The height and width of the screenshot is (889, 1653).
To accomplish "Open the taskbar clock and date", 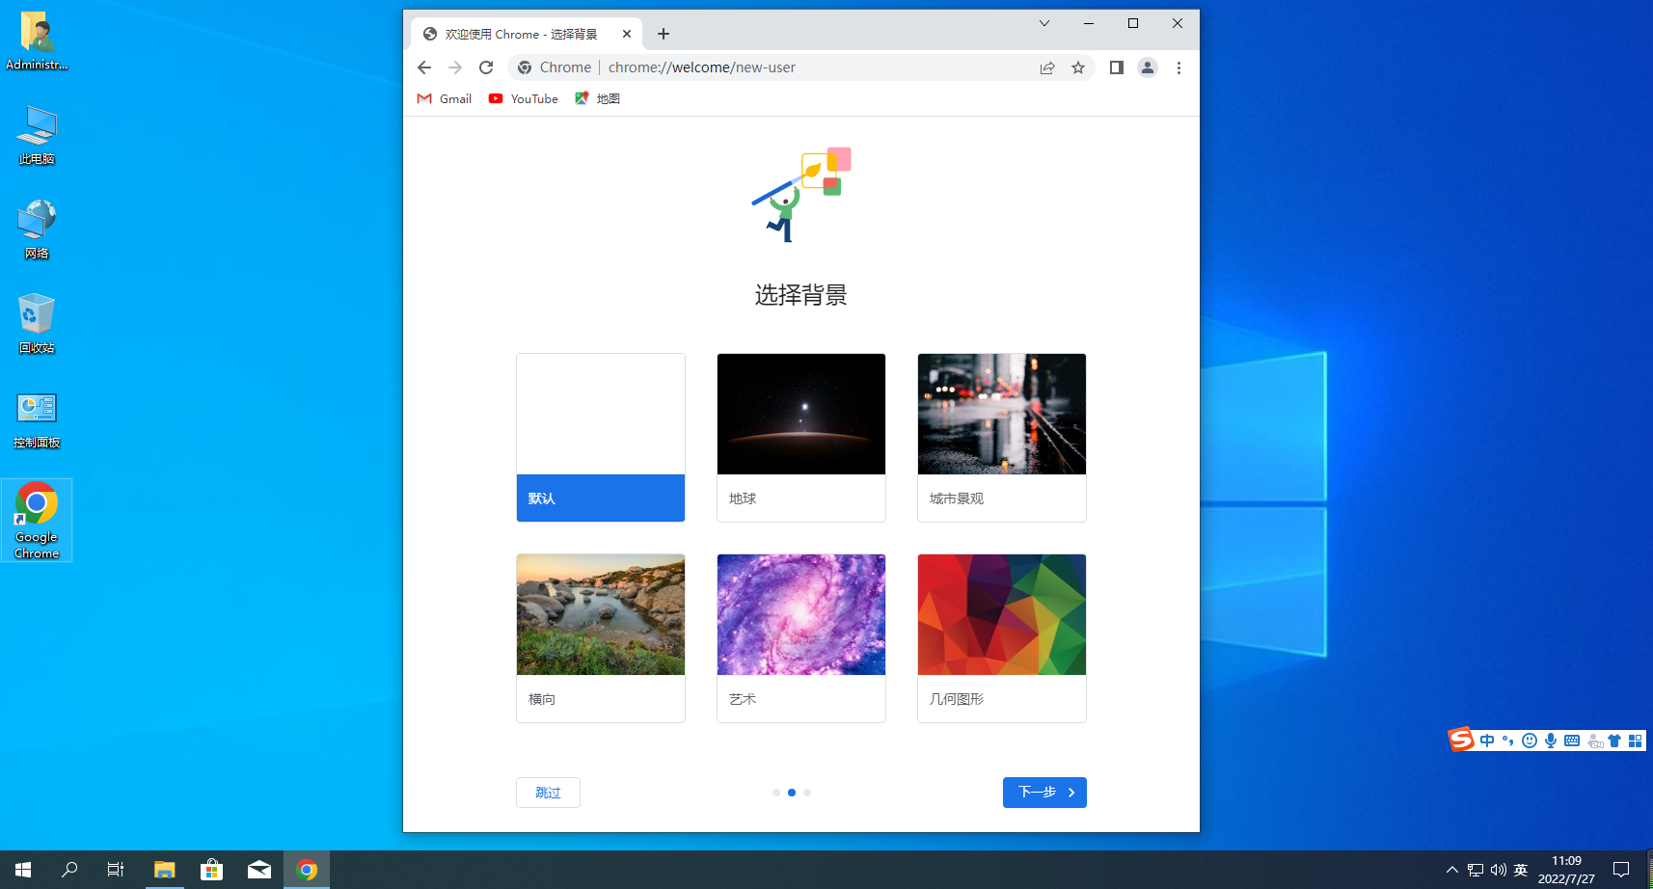I will 1566,870.
